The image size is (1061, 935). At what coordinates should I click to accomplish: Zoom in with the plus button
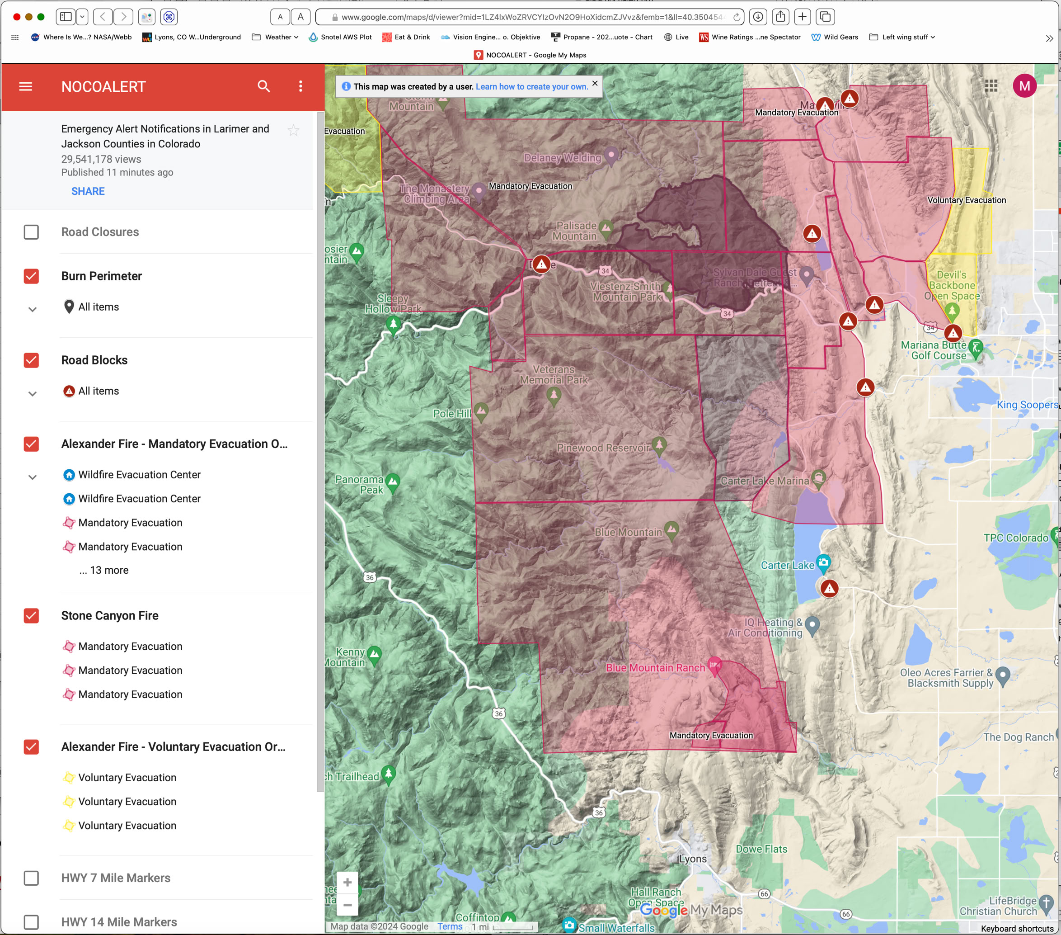[347, 882]
